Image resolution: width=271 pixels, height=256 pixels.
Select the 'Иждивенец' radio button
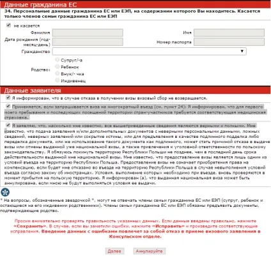click(x=58, y=80)
